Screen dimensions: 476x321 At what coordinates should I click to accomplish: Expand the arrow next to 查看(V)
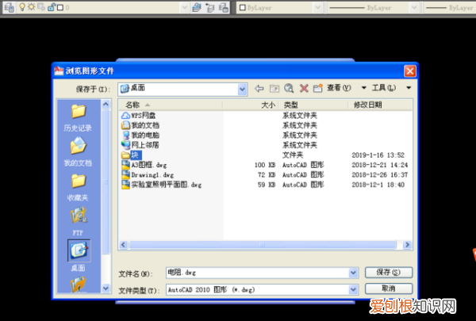click(363, 88)
